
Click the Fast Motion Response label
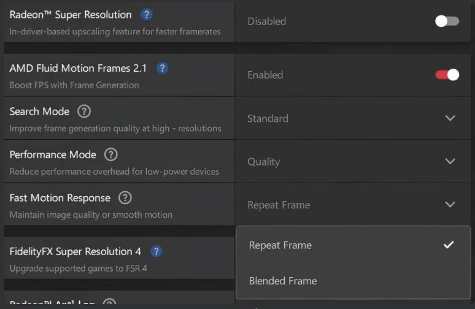[x=60, y=198]
